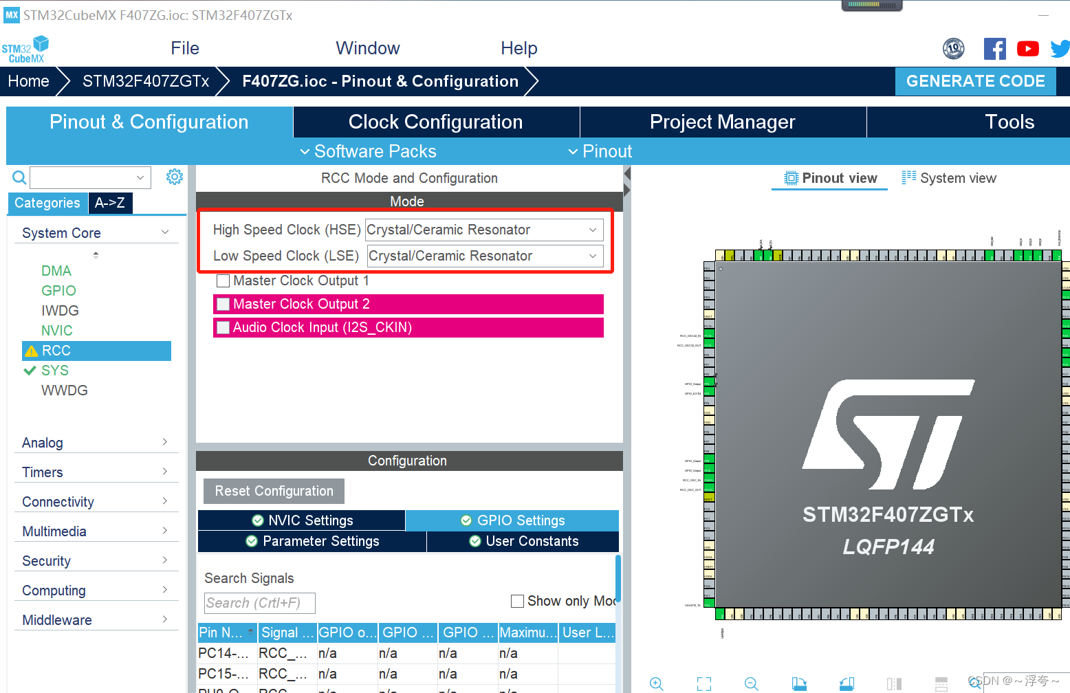Viewport: 1070px width, 693px height.
Task: Open the Window menu
Action: pyautogui.click(x=368, y=48)
